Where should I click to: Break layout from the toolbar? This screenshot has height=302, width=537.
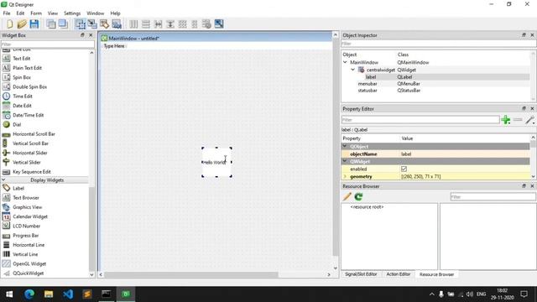(x=206, y=24)
